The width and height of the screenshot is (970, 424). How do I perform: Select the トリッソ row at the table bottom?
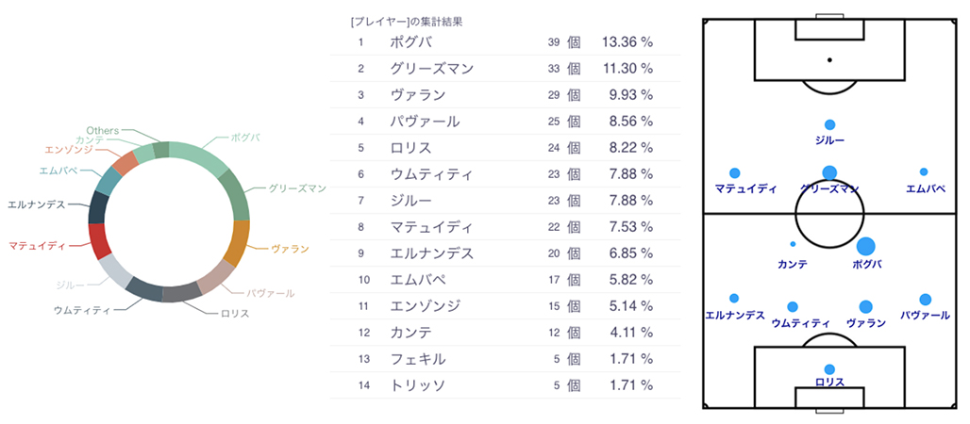click(x=505, y=385)
